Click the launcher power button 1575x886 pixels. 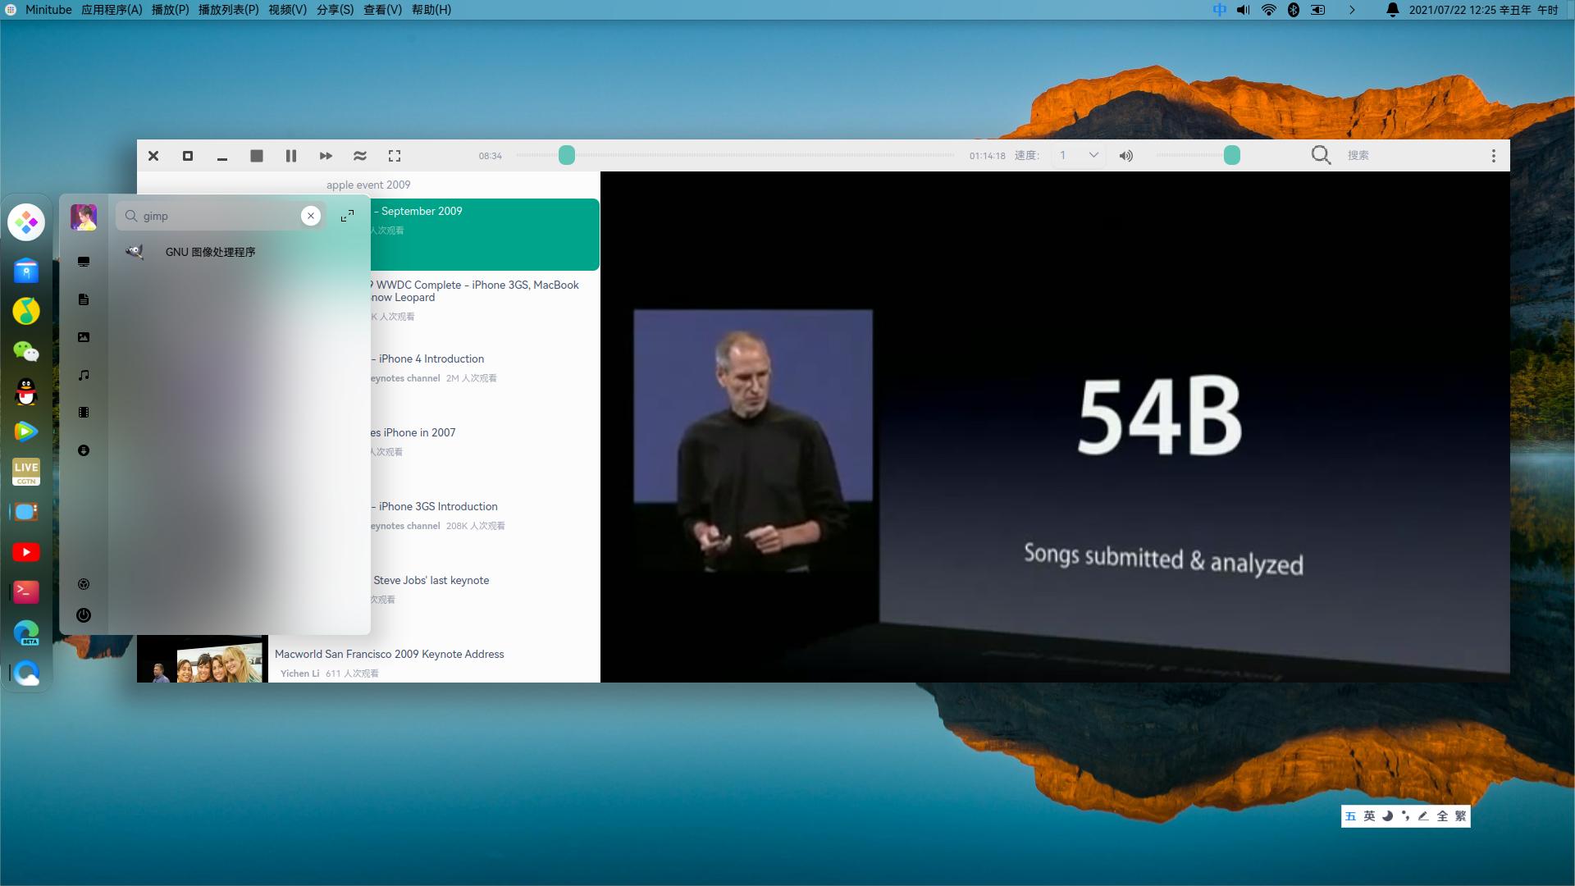tap(84, 615)
